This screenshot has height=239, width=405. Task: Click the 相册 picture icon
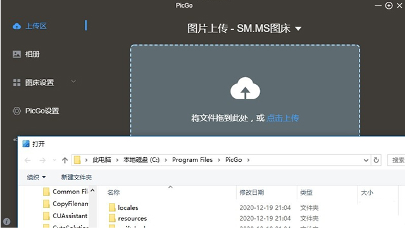[17, 54]
